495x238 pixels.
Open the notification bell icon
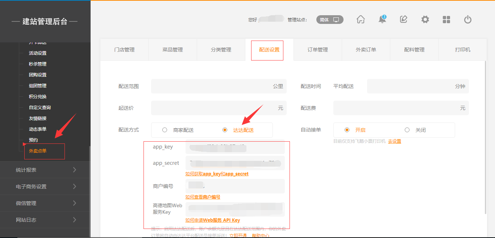click(x=382, y=20)
